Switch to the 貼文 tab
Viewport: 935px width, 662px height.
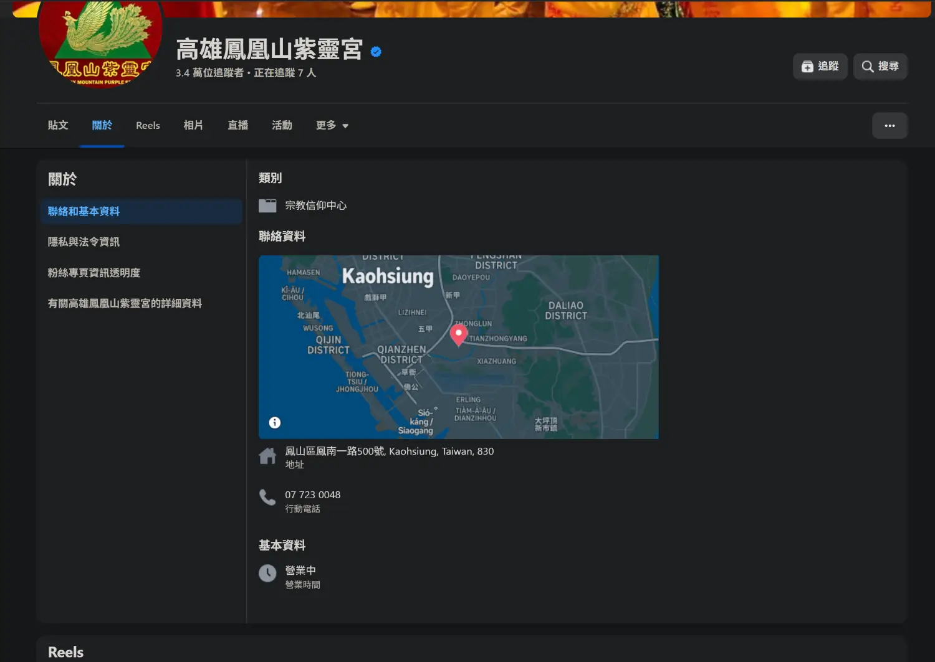[58, 126]
